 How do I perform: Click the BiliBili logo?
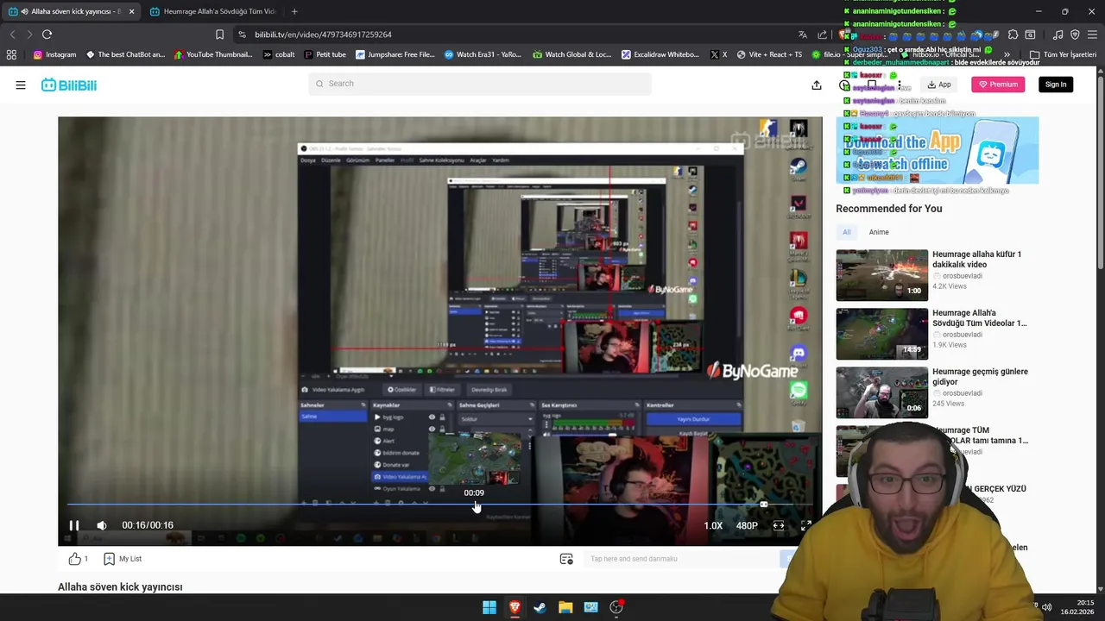pyautogui.click(x=69, y=85)
